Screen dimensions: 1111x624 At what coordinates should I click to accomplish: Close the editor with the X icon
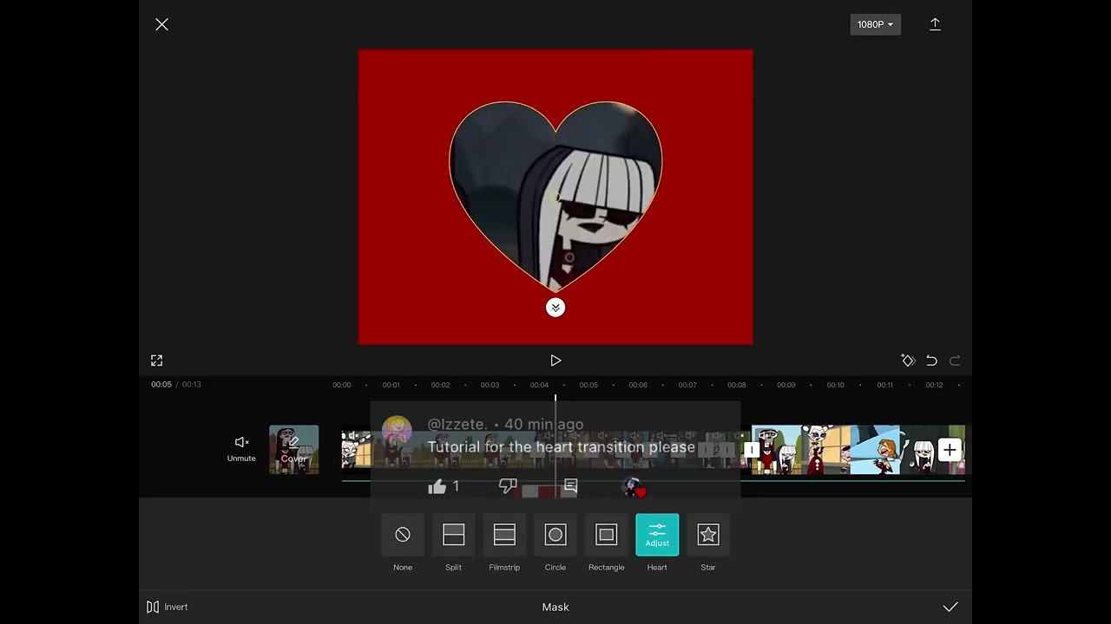(x=161, y=24)
